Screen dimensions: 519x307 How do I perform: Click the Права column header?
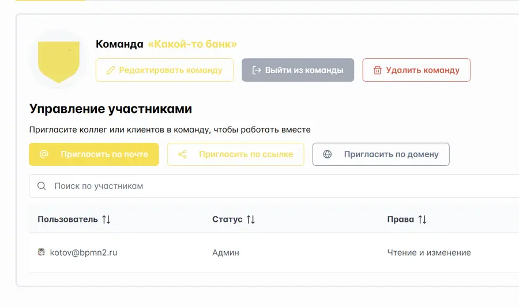(401, 219)
